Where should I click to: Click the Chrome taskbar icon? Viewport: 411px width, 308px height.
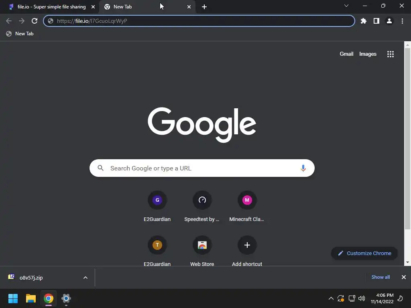coord(49,298)
